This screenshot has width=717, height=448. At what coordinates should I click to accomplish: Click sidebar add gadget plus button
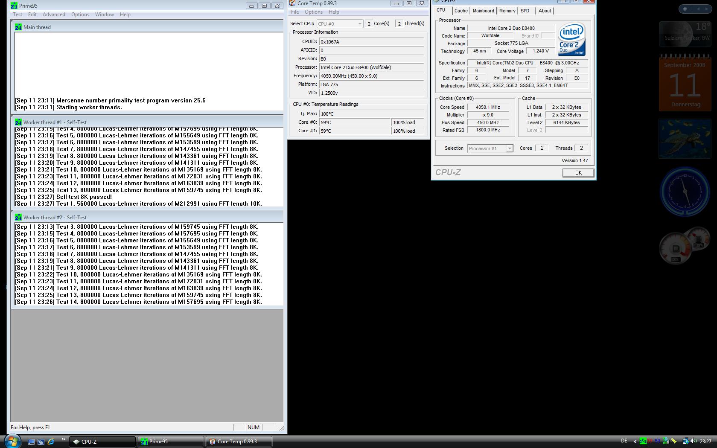[x=685, y=9]
